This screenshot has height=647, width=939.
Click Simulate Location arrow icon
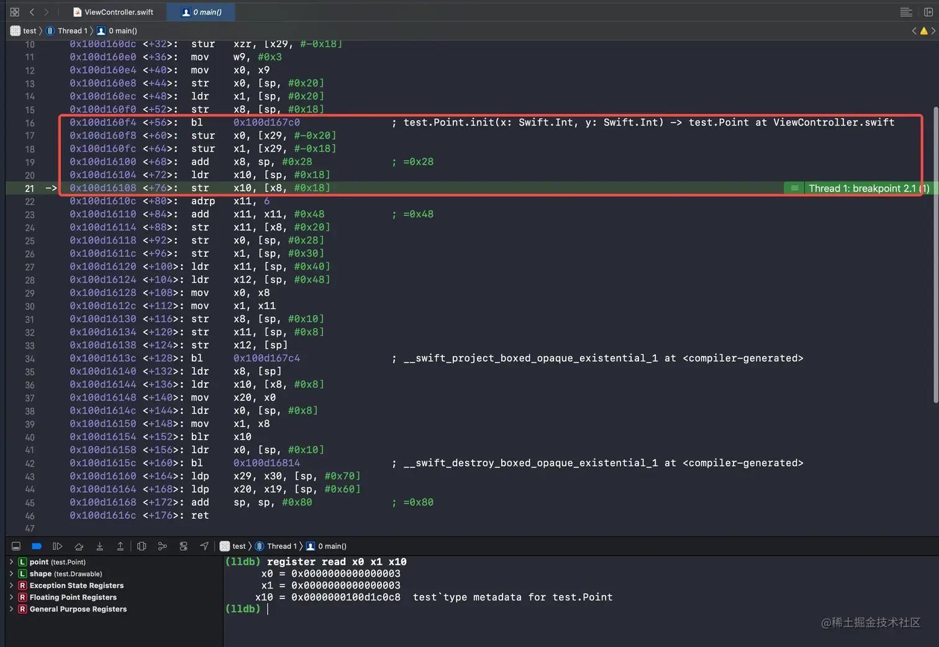tap(204, 546)
